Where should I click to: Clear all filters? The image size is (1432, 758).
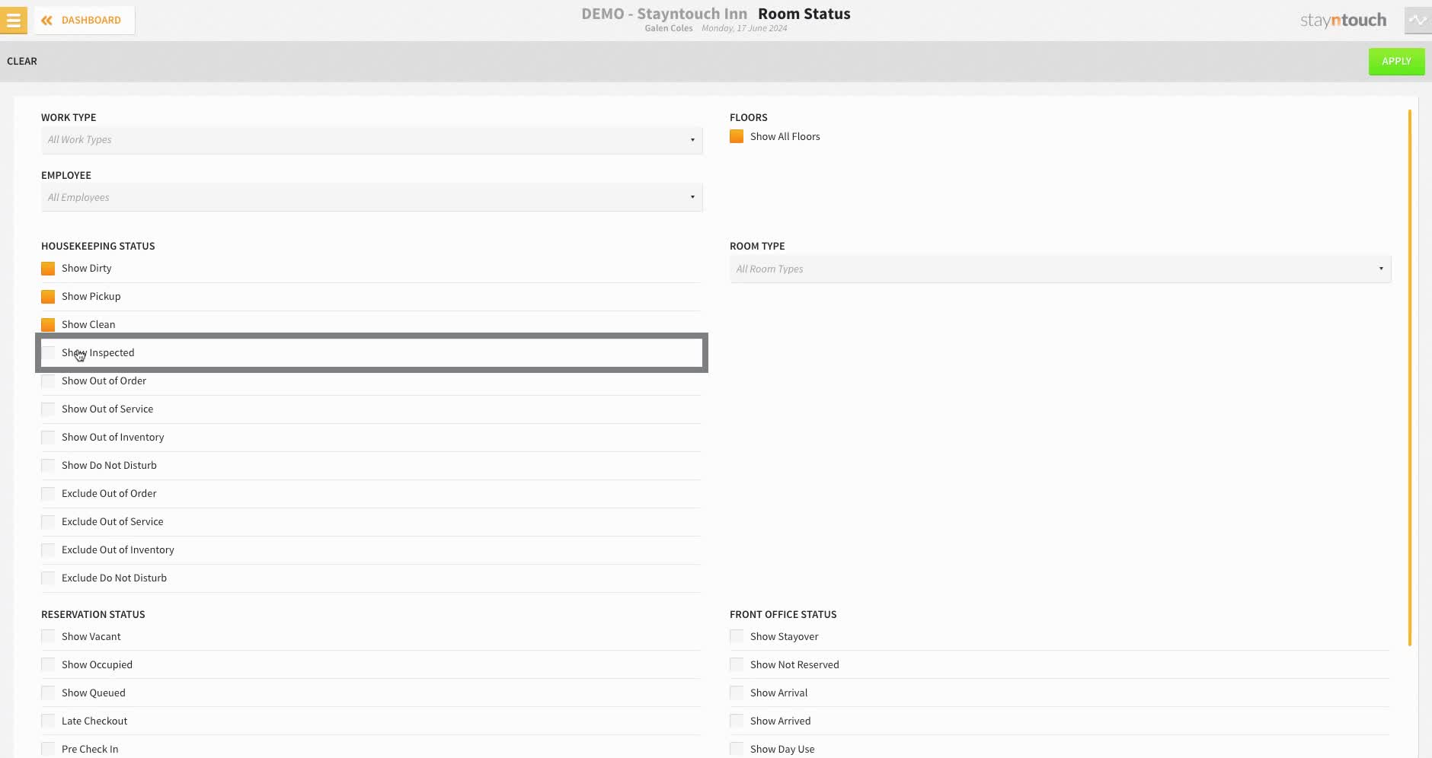(22, 61)
